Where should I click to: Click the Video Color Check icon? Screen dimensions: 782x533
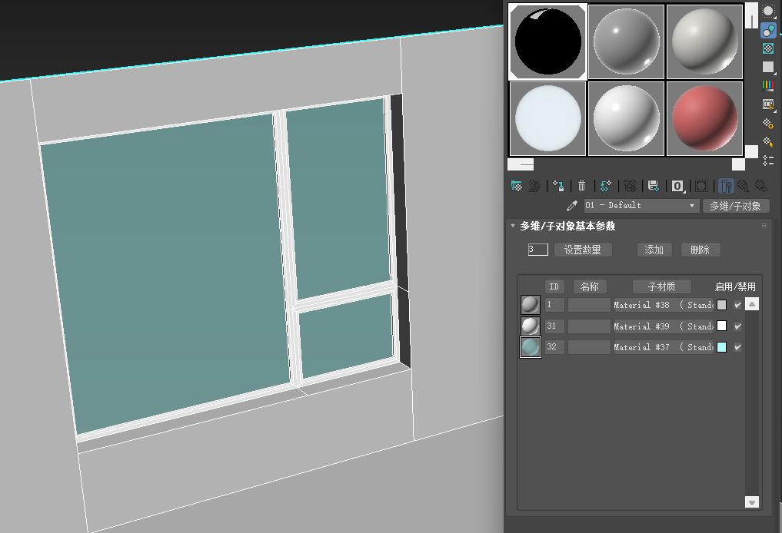767,86
